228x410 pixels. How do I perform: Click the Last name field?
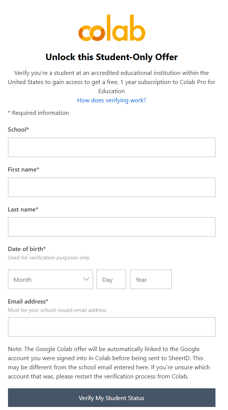111,227
